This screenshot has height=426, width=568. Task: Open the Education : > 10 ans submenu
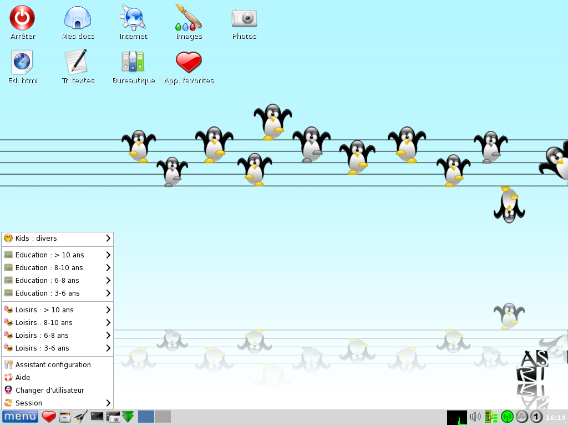[x=57, y=255]
